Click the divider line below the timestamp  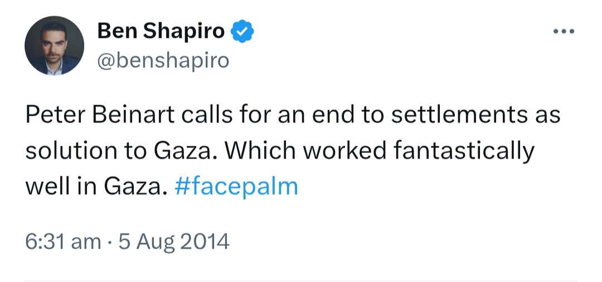pos(300,280)
